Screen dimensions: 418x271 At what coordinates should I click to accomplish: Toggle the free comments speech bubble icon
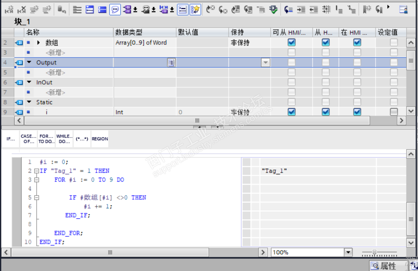coord(115,10)
